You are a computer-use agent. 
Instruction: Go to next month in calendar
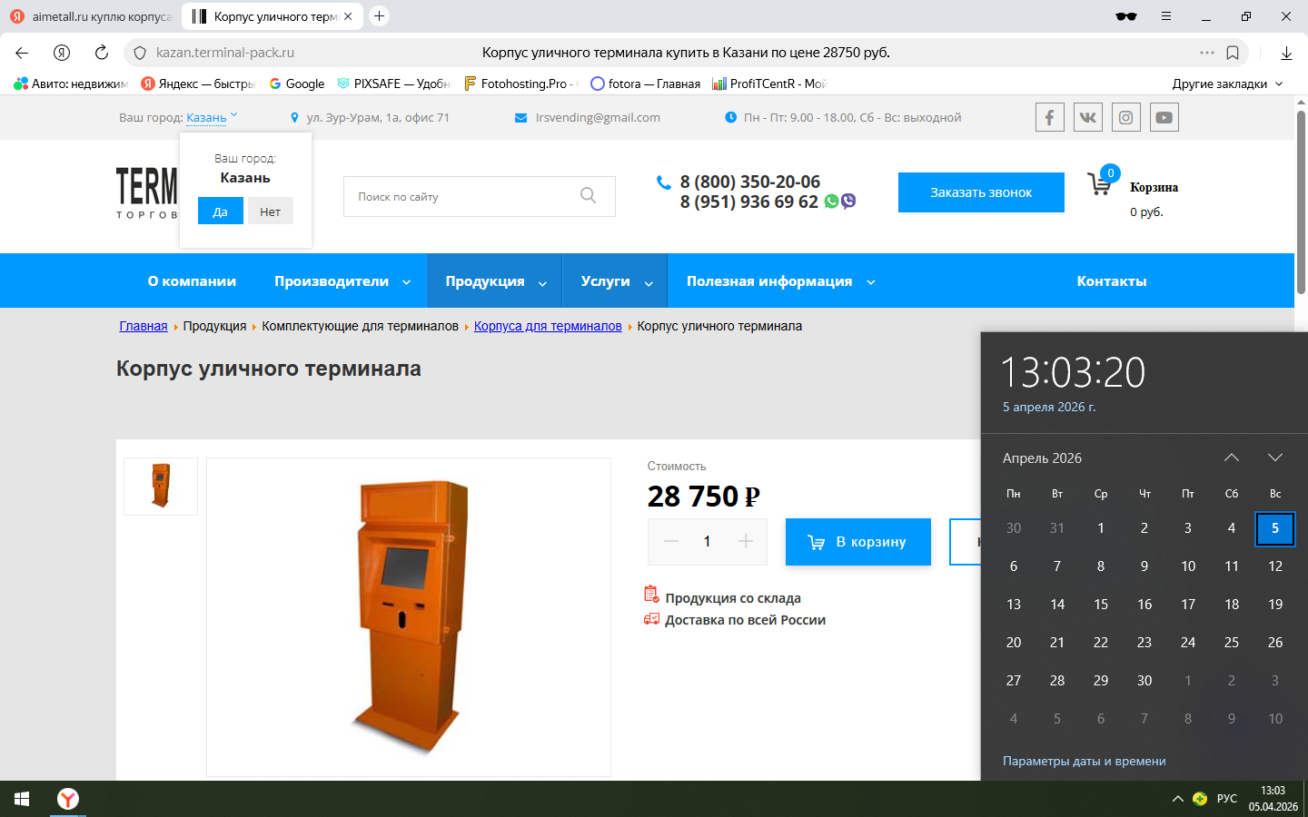pos(1275,458)
